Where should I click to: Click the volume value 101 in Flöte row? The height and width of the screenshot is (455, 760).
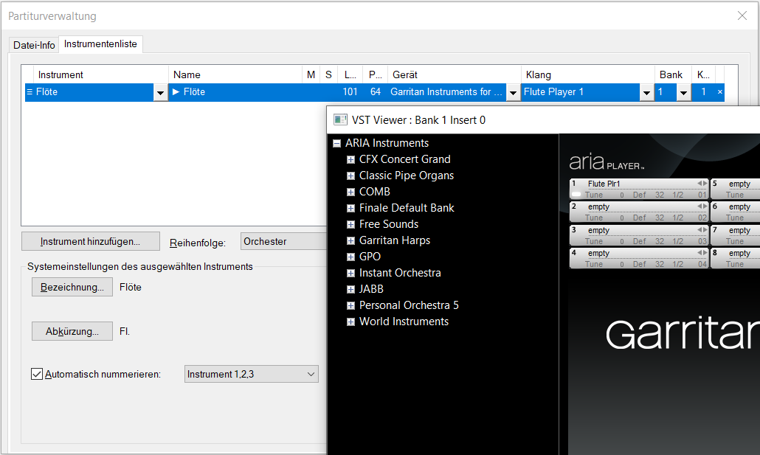coord(350,91)
